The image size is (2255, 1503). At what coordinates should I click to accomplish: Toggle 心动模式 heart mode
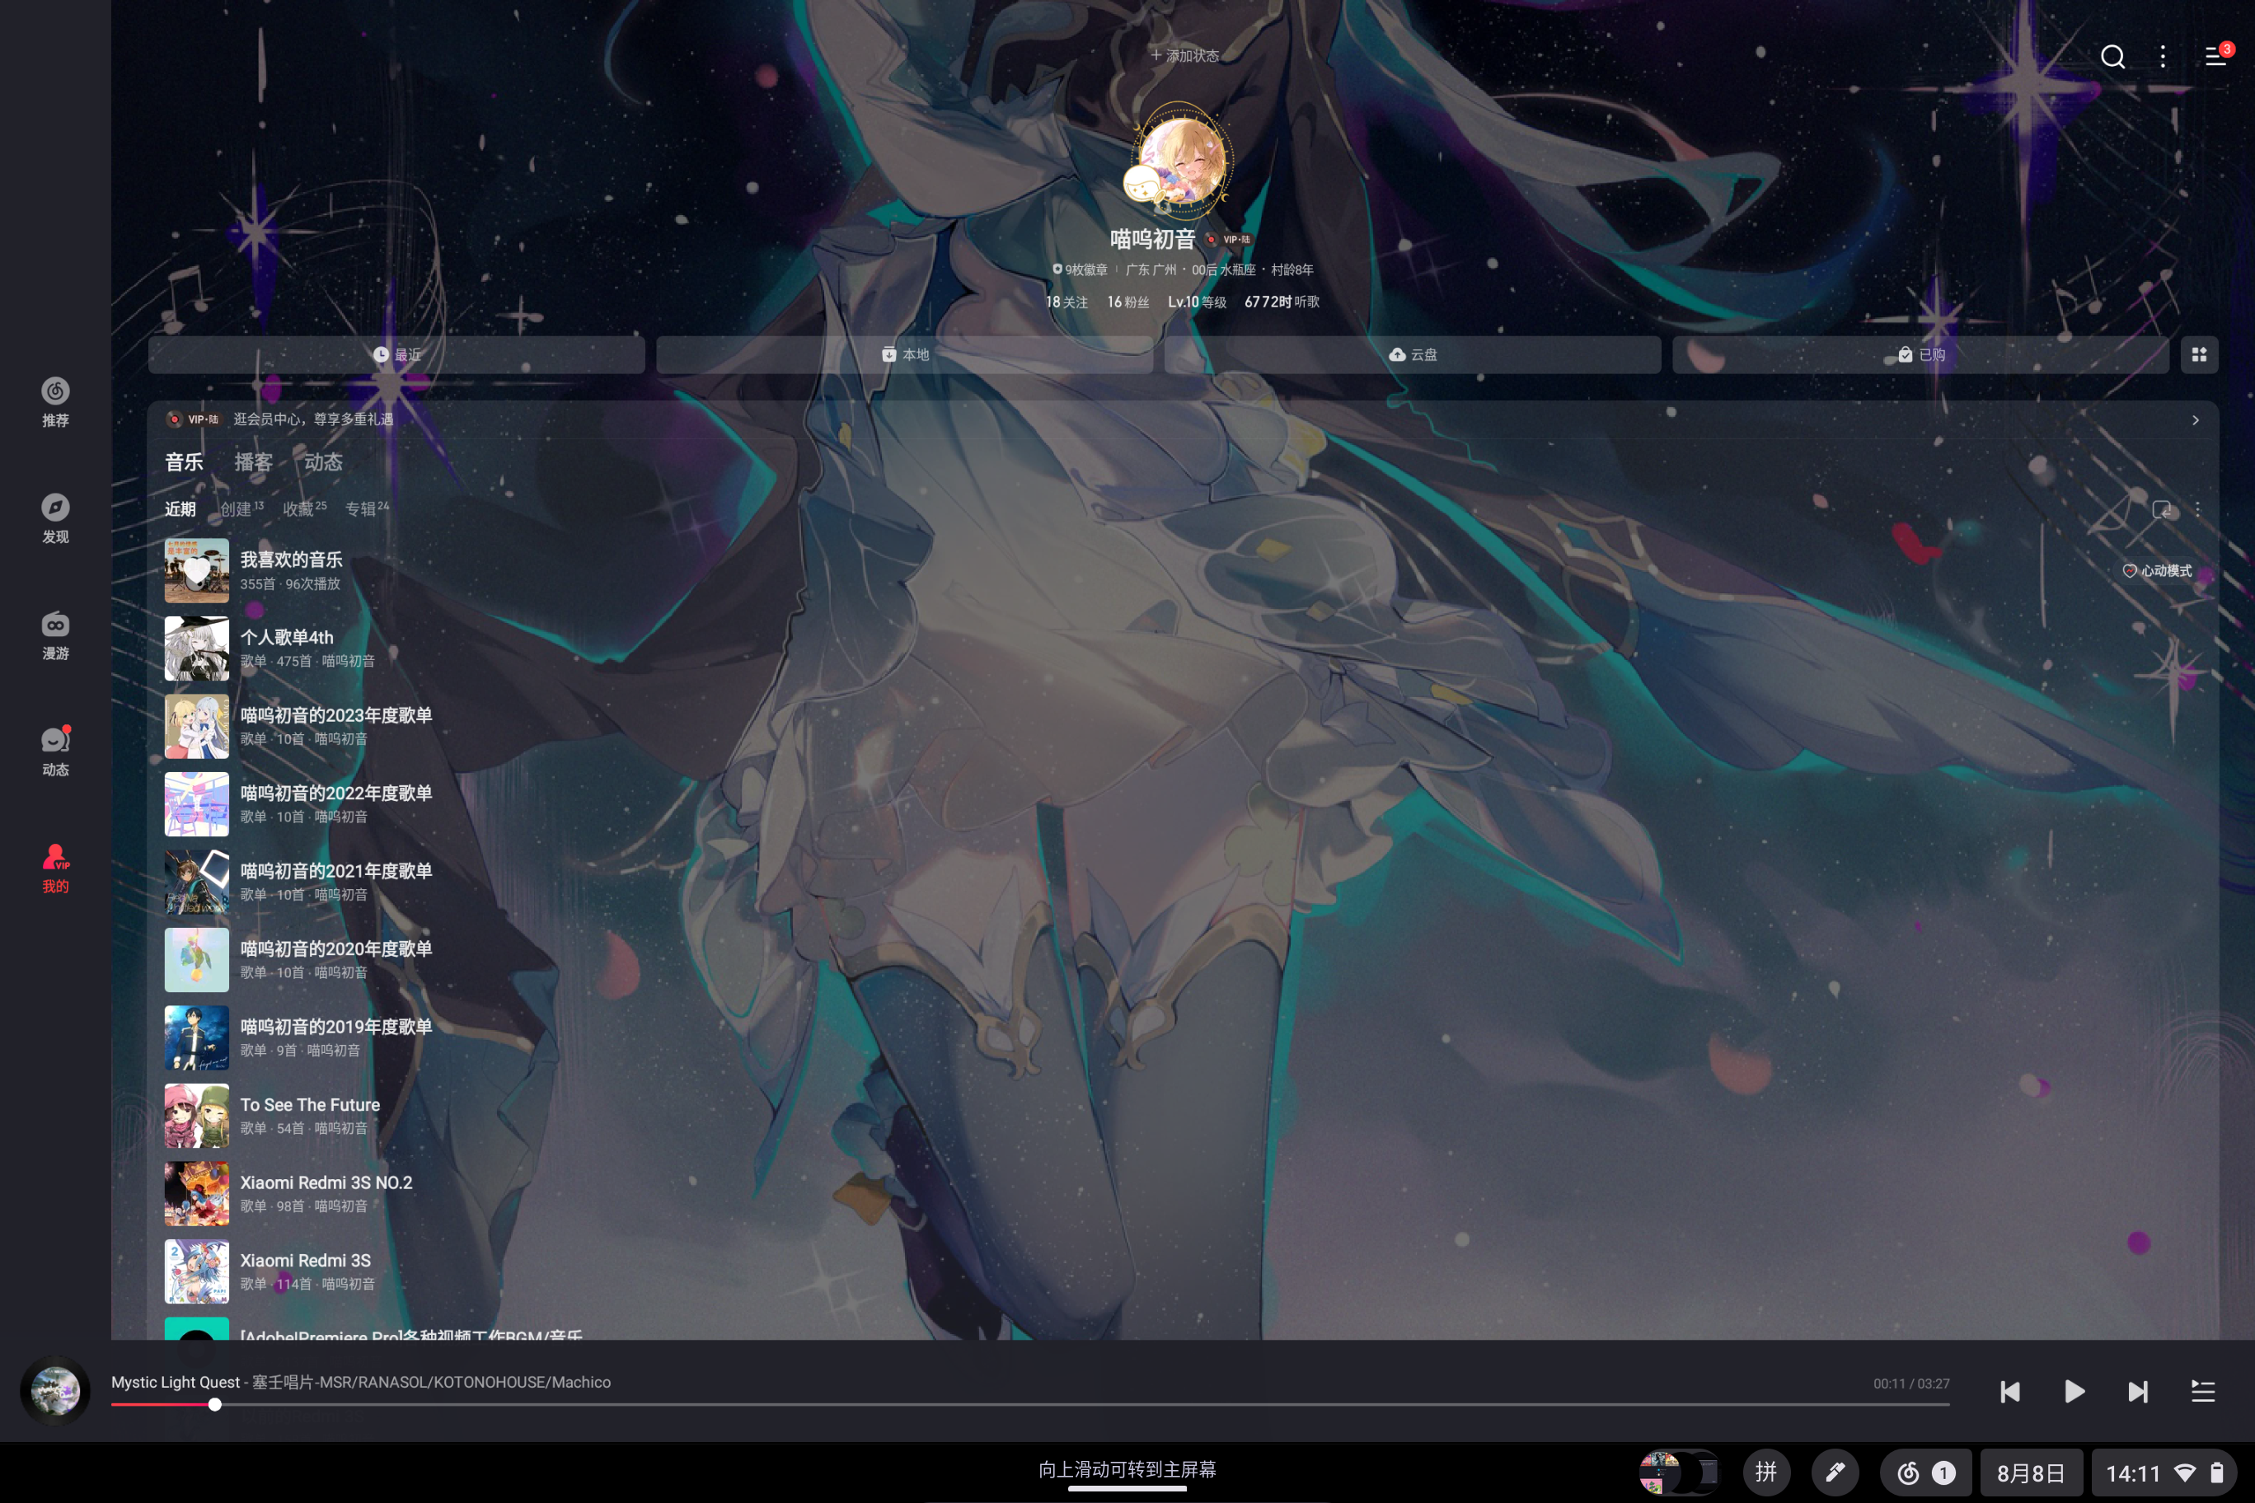pos(2157,570)
